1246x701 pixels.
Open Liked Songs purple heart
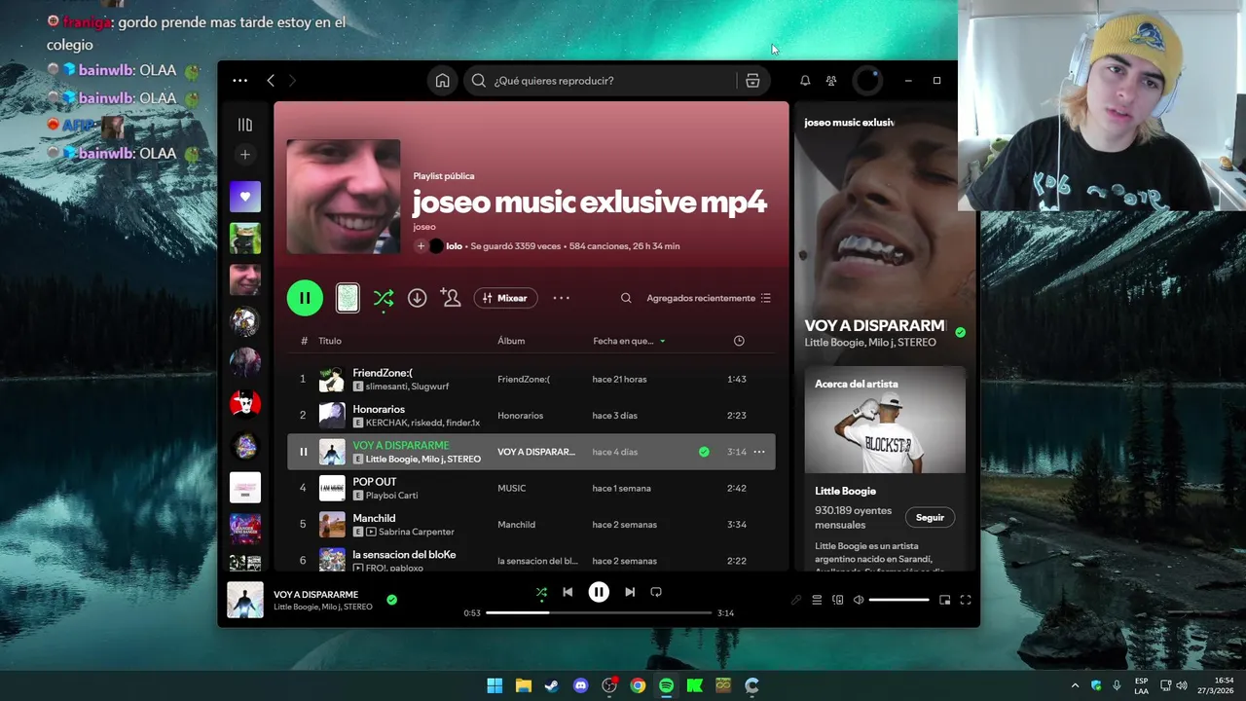245,197
